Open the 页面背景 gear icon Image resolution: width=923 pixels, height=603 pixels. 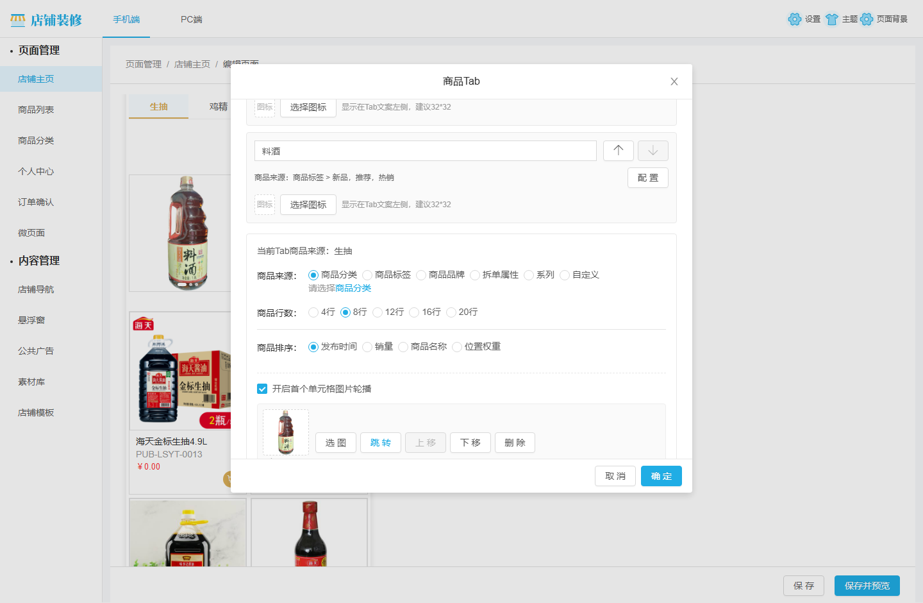(867, 19)
